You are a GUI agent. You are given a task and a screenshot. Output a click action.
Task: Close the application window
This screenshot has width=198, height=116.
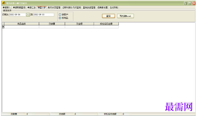tap(194, 3)
